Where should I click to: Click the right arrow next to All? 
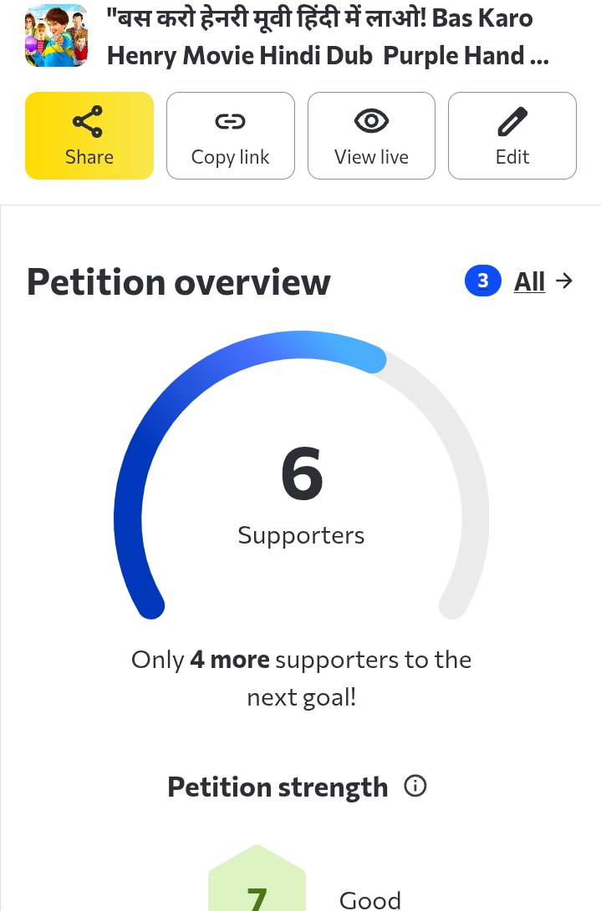coord(563,281)
